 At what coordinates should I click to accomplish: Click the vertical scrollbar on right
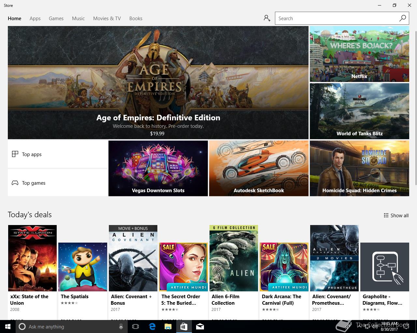click(x=416, y=107)
